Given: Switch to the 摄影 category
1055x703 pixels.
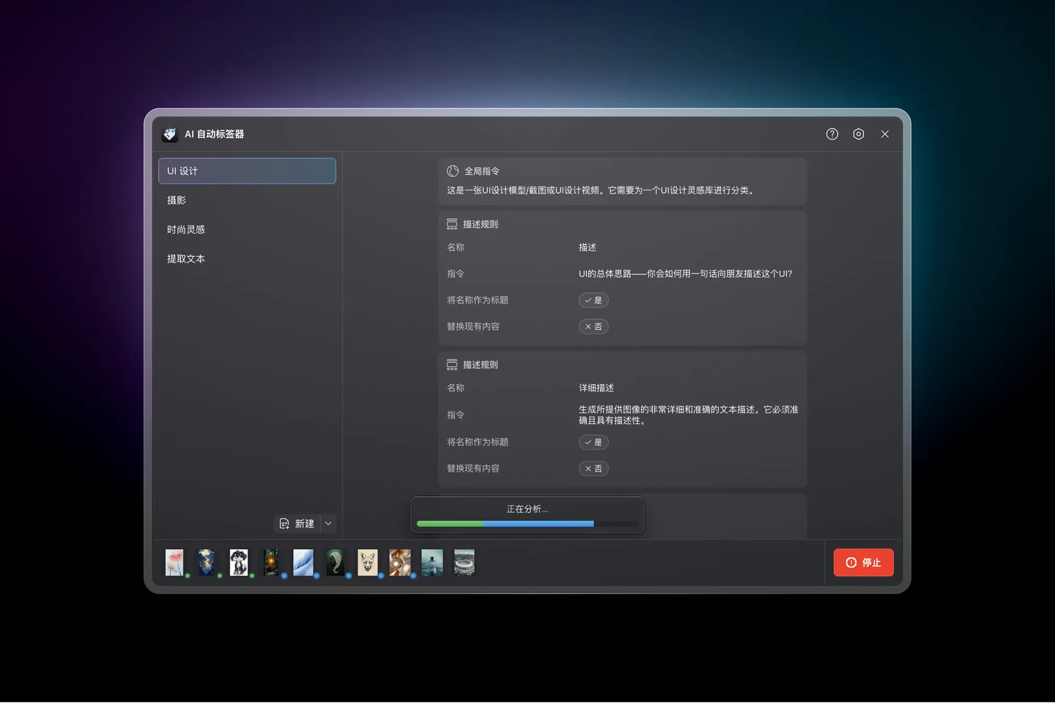Looking at the screenshot, I should click(x=176, y=200).
